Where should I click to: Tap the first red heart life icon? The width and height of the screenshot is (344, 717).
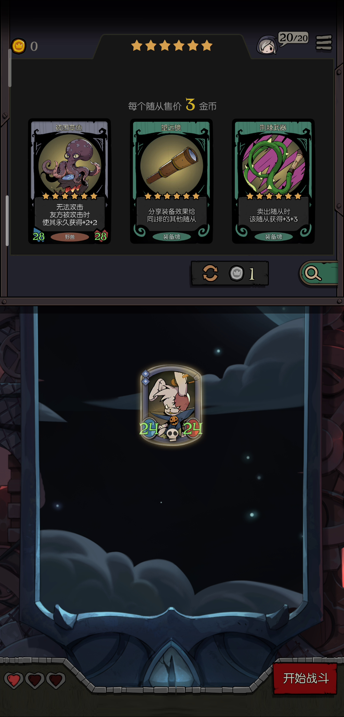pyautogui.click(x=14, y=680)
